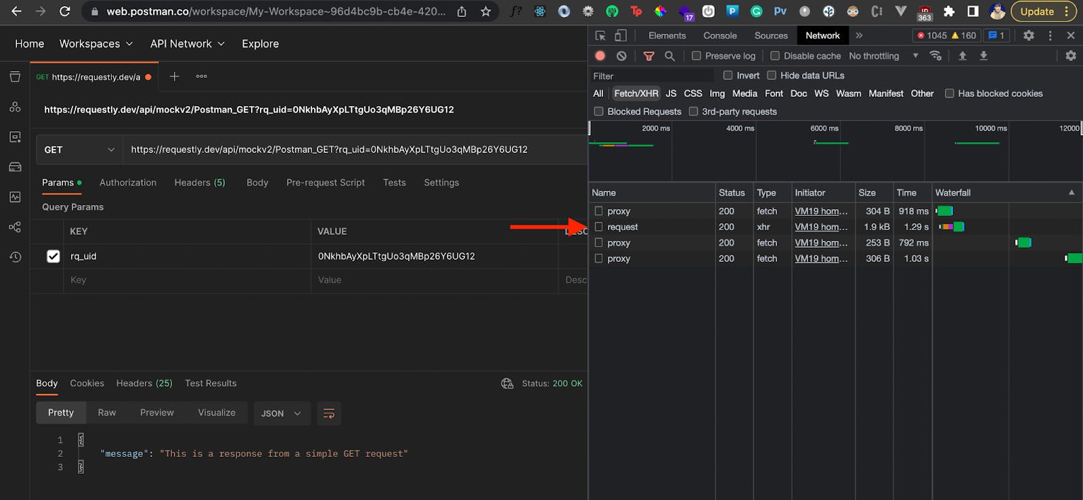
Task: Tick the checkbox of the request row
Action: [x=598, y=227]
